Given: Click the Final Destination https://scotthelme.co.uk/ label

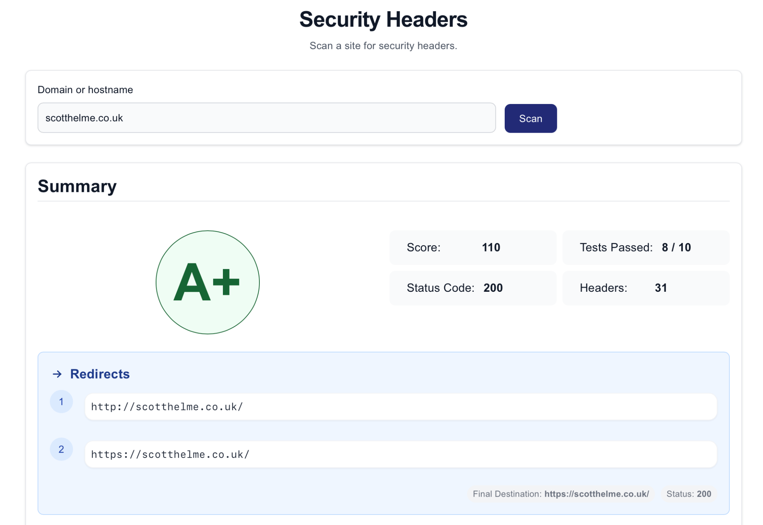Looking at the screenshot, I should click(x=560, y=494).
